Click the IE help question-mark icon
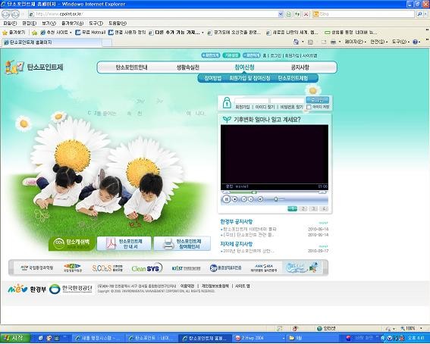Viewport: 430px width, 344px height. pos(415,42)
